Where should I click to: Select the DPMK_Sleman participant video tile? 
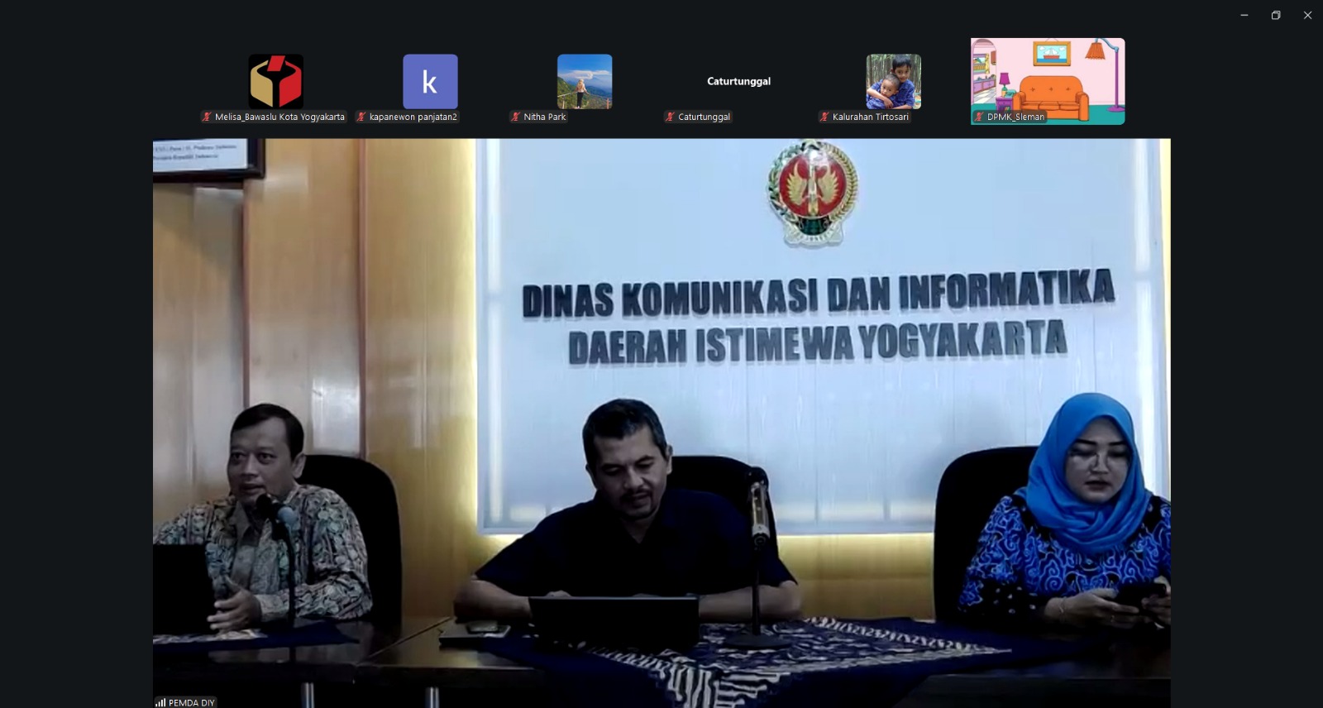(x=1048, y=81)
